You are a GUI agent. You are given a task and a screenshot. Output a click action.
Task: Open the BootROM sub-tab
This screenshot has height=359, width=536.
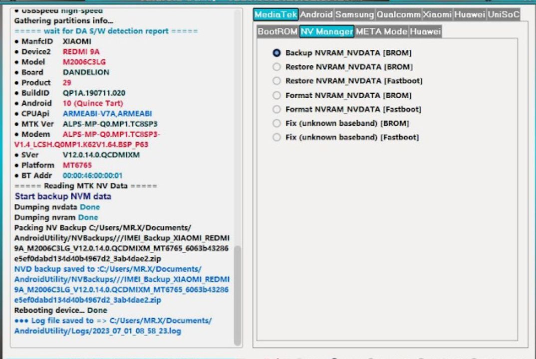[277, 31]
